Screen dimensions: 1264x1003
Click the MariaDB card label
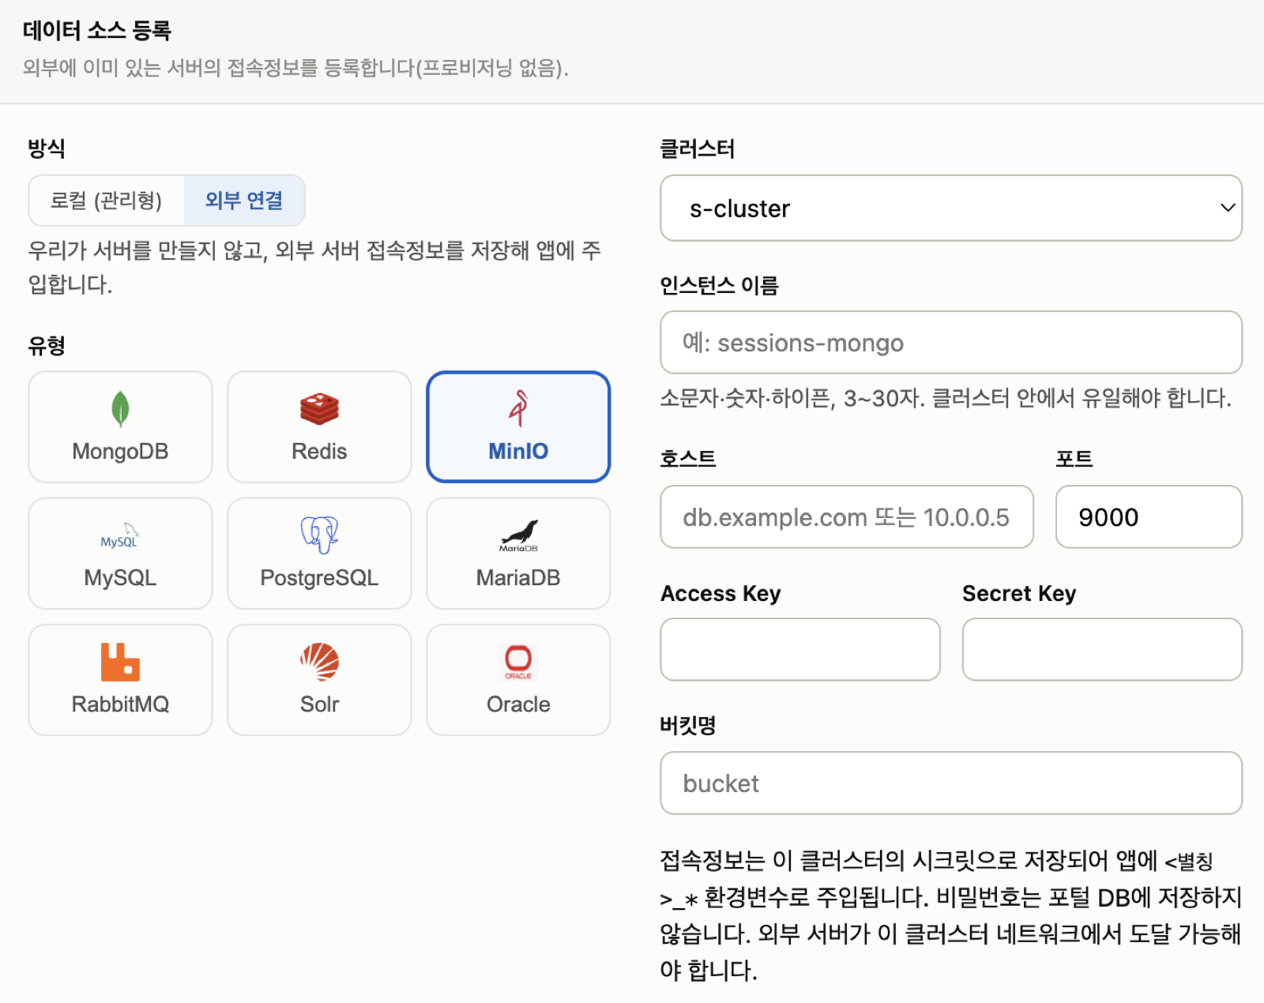[518, 578]
